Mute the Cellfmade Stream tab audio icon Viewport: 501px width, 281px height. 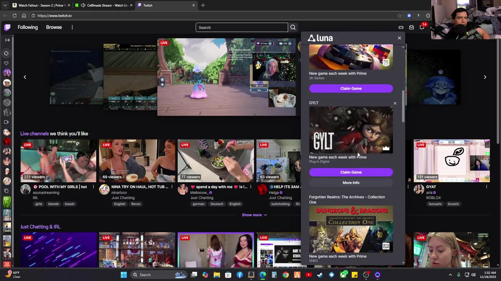pos(83,5)
